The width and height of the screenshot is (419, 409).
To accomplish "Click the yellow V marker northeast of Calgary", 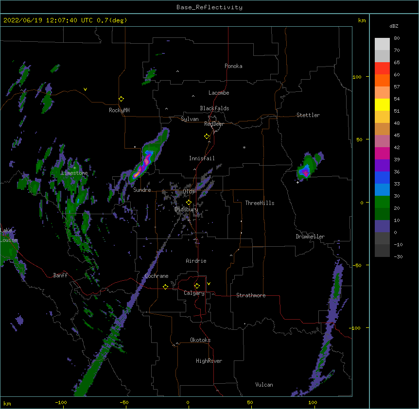I will (209, 284).
